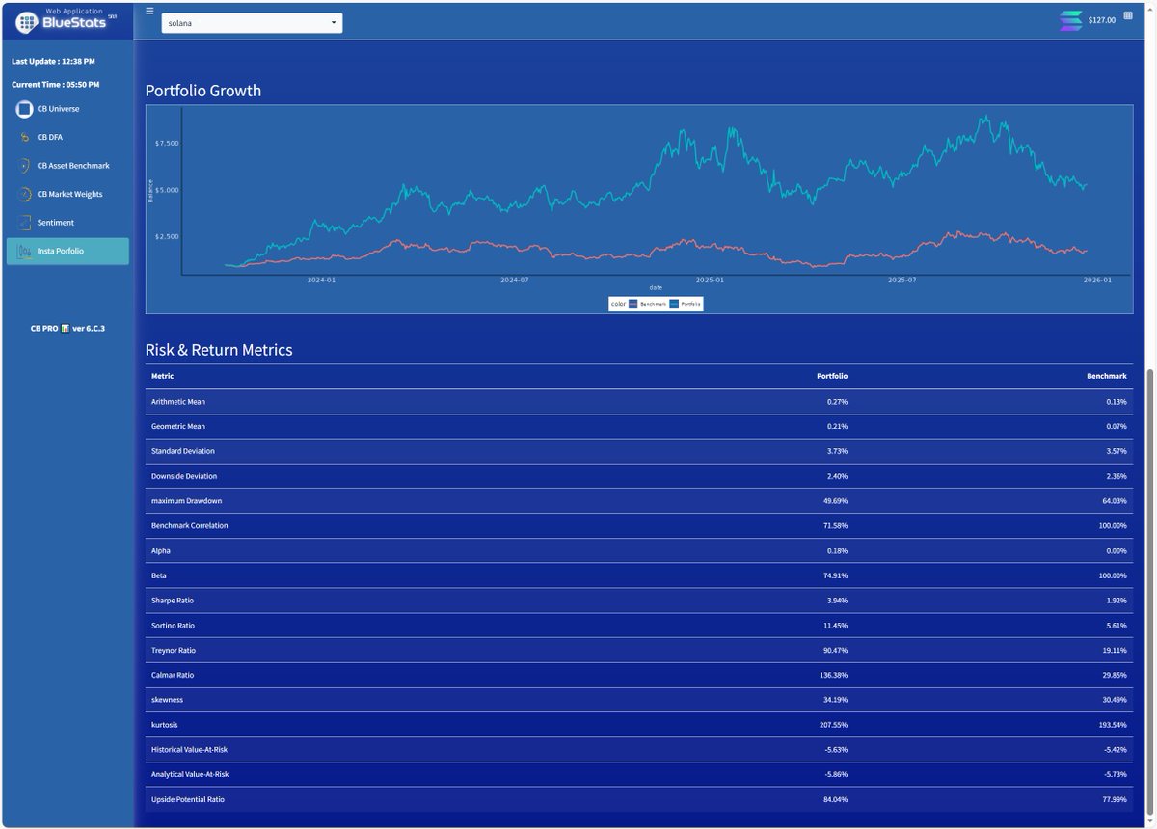Click the Sortino Ratio row label

click(174, 626)
